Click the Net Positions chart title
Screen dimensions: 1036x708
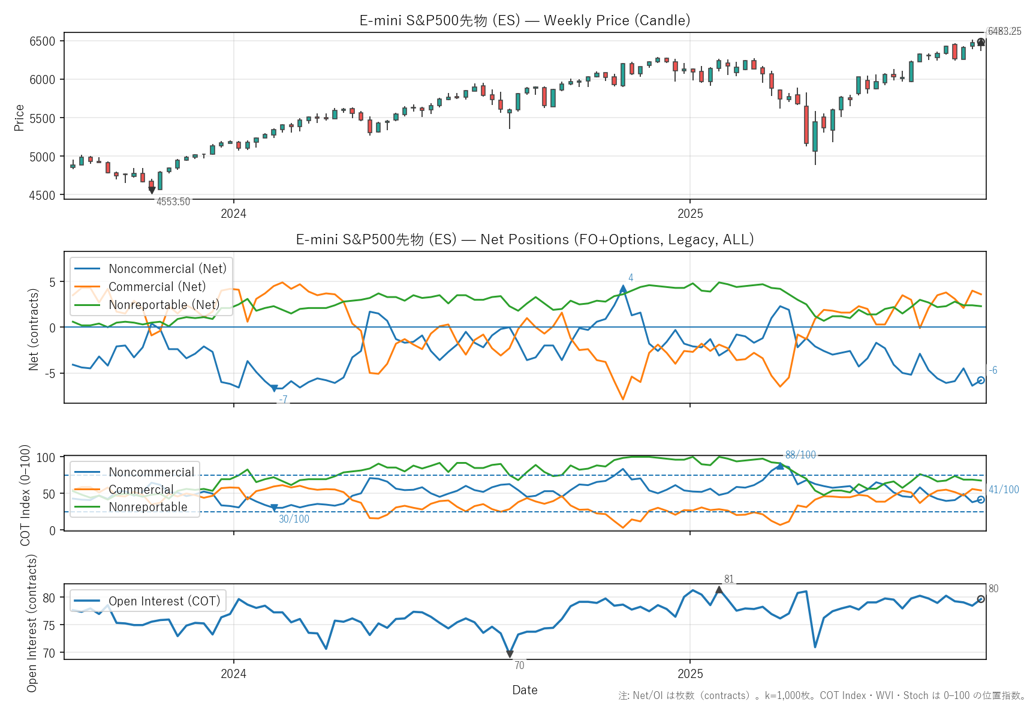pos(525,239)
